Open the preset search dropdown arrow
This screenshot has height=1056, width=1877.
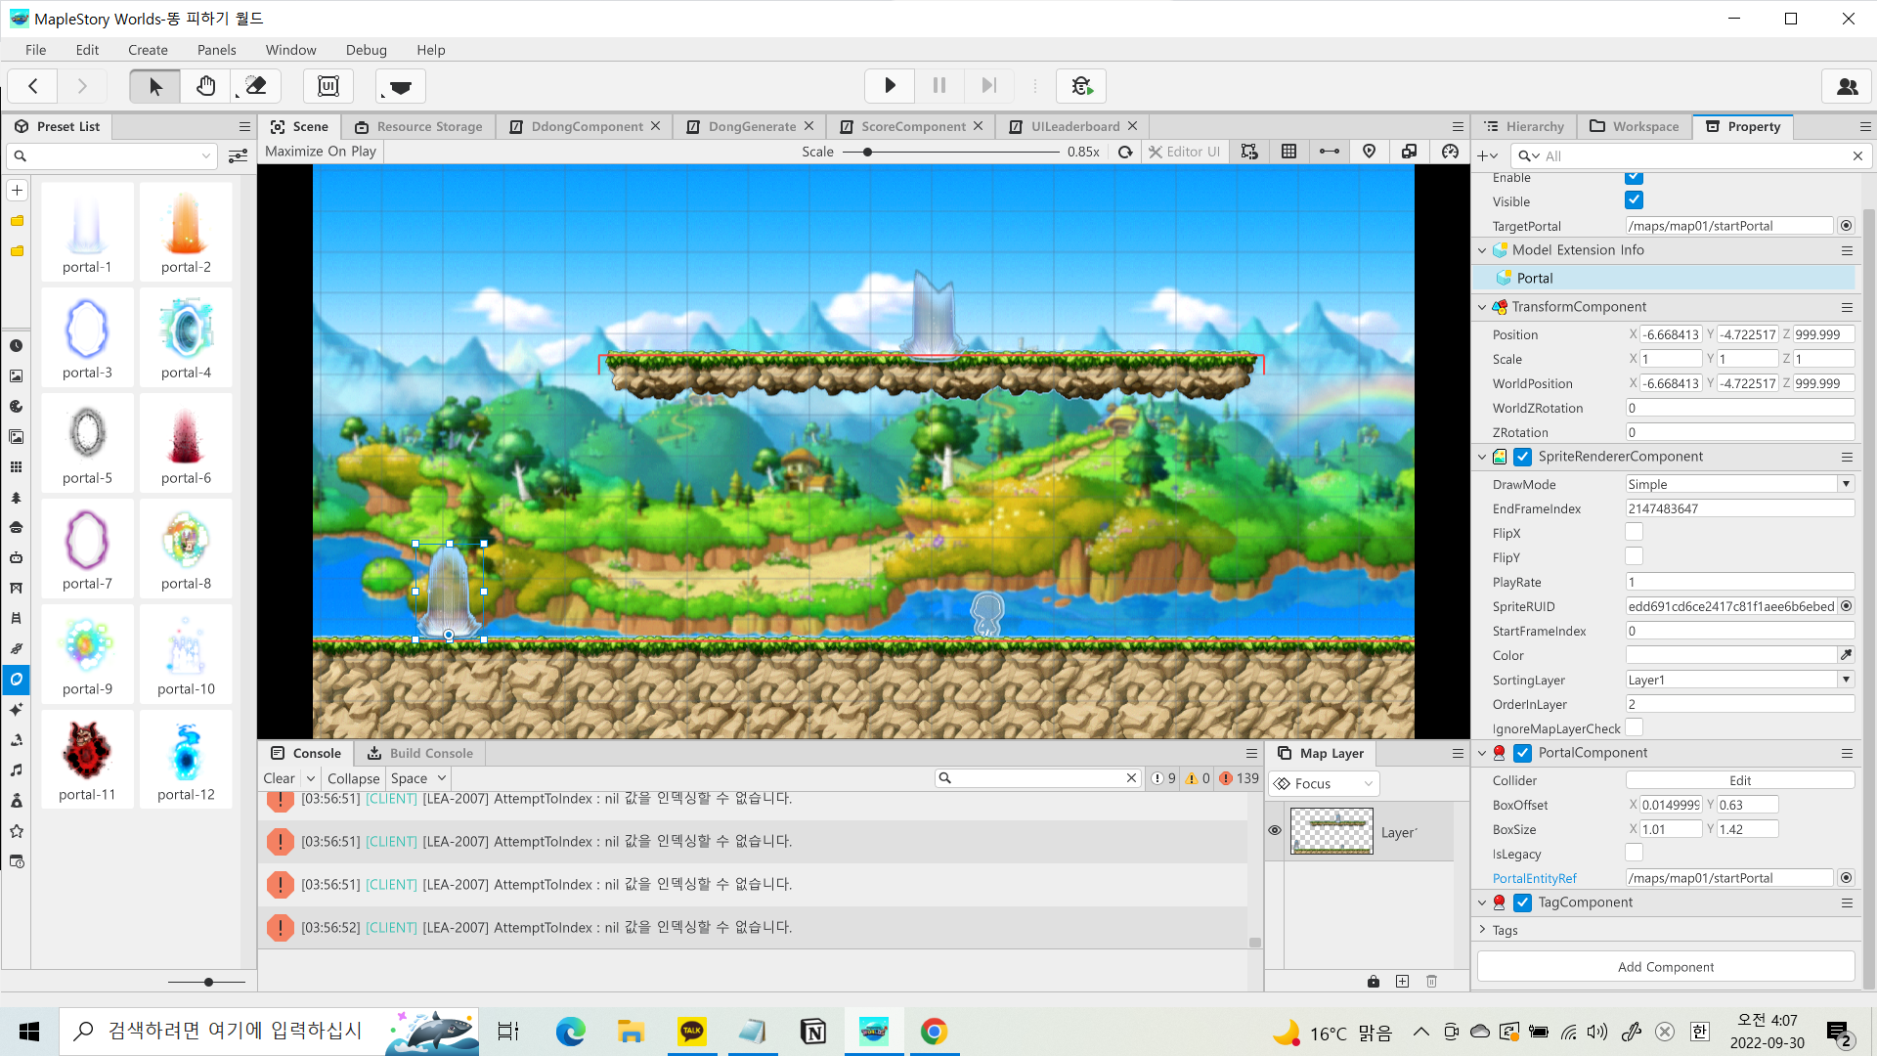(206, 156)
